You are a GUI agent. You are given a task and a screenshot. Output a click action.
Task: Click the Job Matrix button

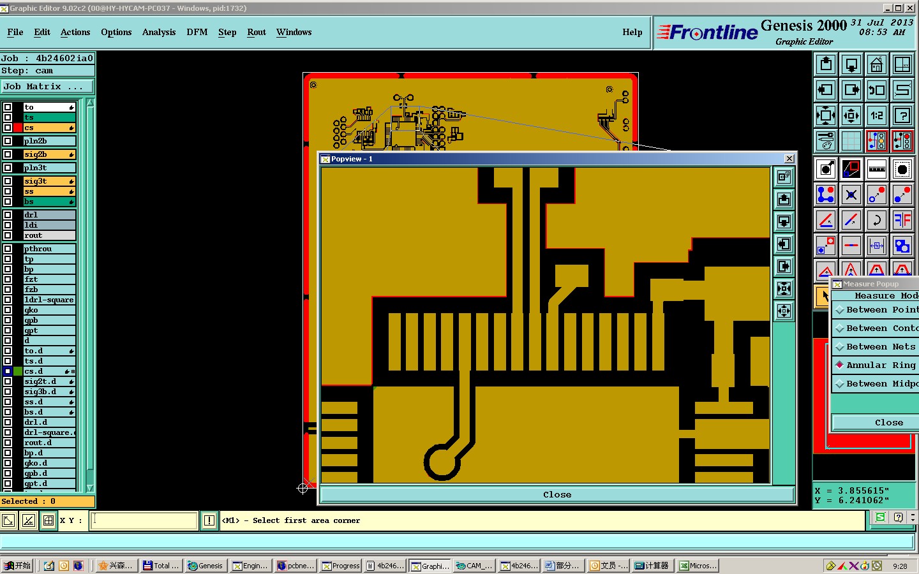tap(47, 86)
